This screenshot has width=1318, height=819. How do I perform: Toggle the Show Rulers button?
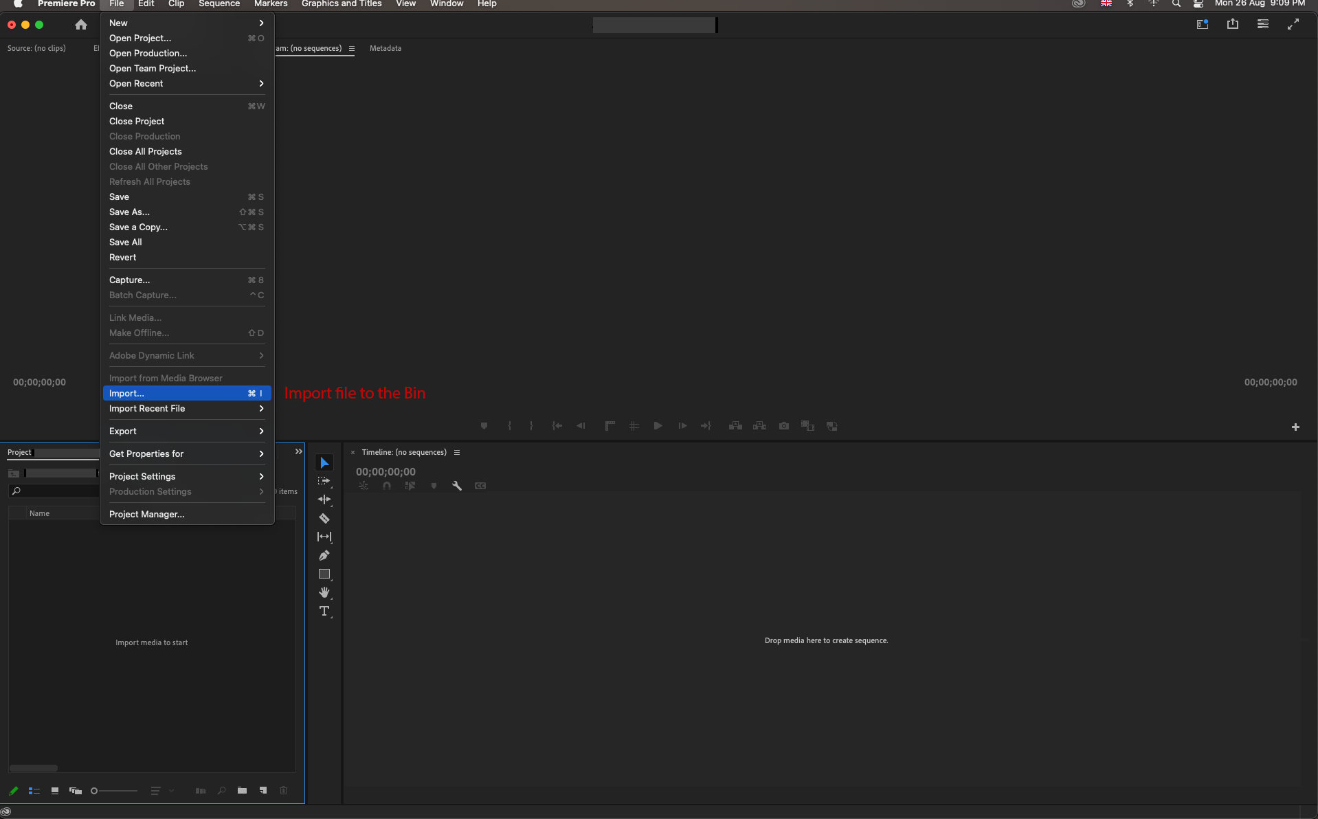610,426
